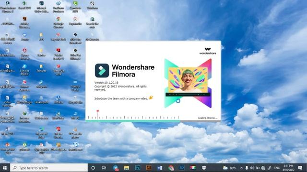Select the Telegram desktop shortcut
Image resolution: width=307 pixels, height=172 pixels.
(x=41, y=84)
